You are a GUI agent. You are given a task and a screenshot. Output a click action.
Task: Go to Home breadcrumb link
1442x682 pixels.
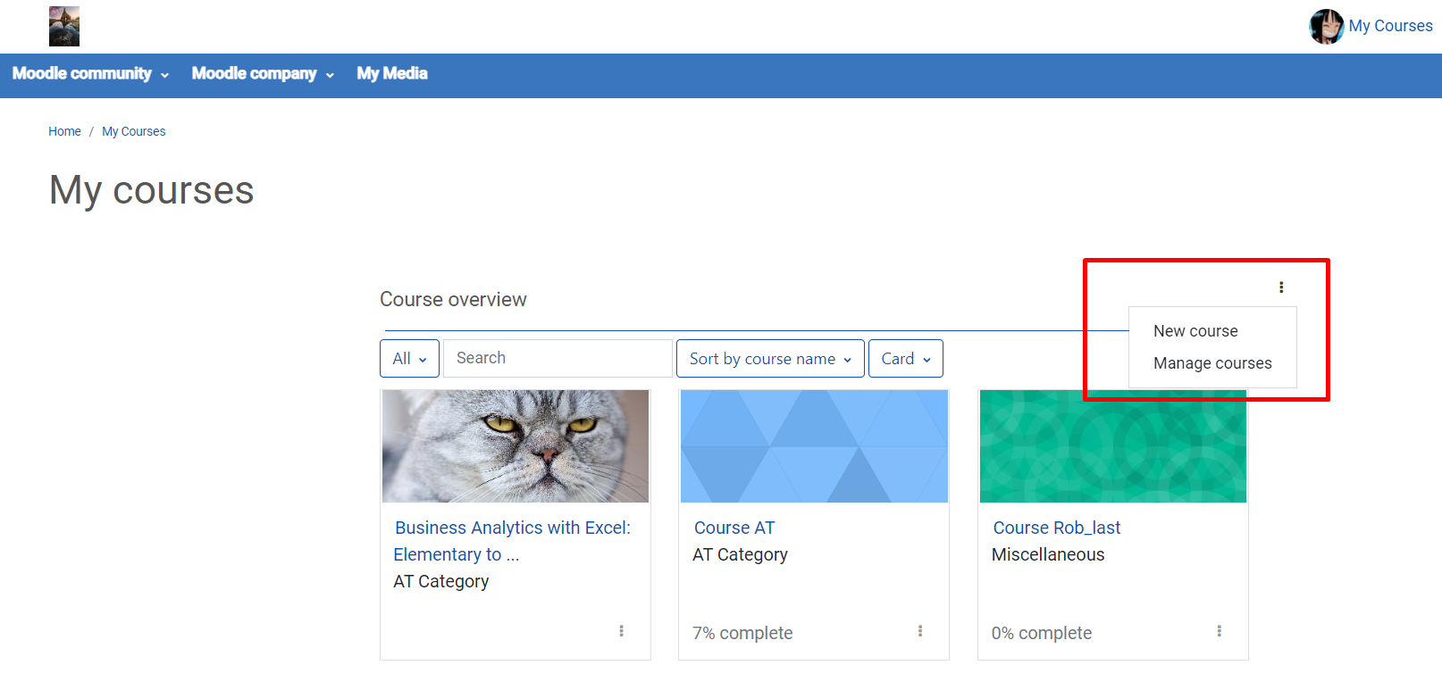coord(64,131)
